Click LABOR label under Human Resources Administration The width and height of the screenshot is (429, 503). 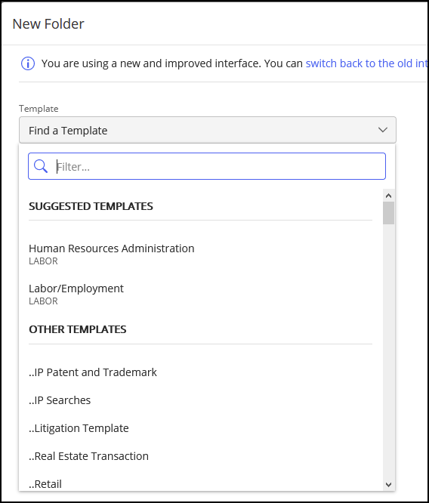(43, 261)
